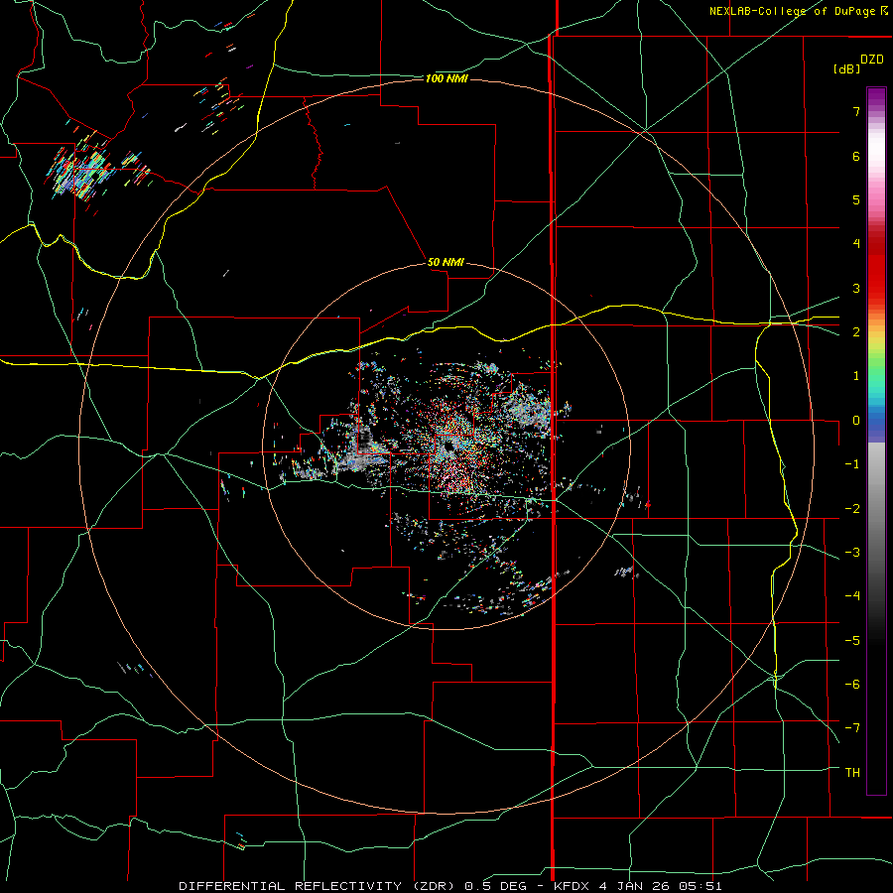Click the DZD legend title
Viewport: 893px width, 893px height.
[x=872, y=60]
